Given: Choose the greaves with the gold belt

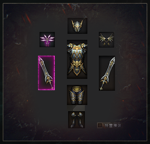Looking at the screenshot, I should tap(77, 95).
